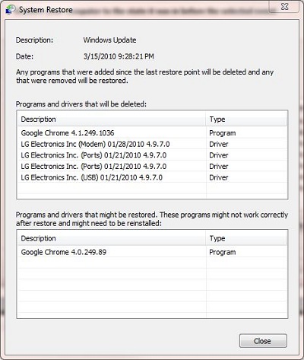Sort deleted list by Description column header
Screen dimensions: 304x360
pos(112,119)
